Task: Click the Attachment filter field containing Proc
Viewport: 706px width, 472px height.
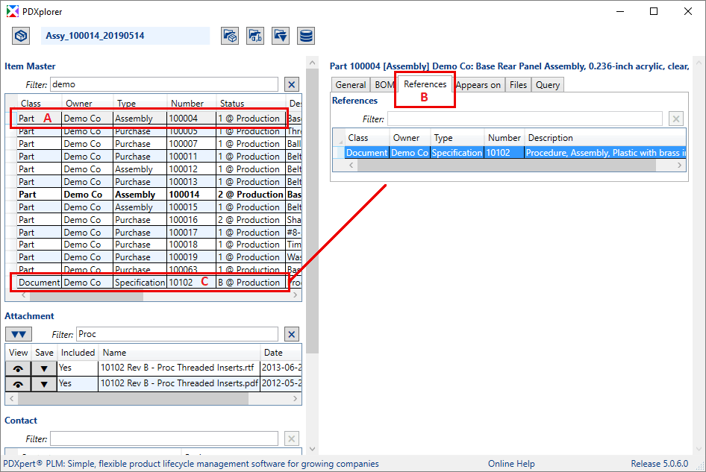Action: 178,334
